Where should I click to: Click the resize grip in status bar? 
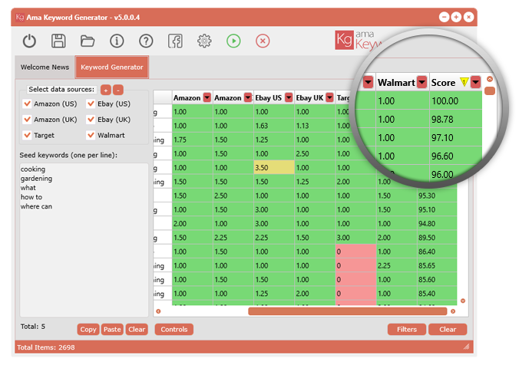coord(466,347)
